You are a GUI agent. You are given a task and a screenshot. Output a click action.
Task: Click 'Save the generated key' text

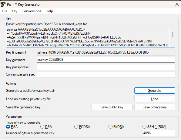(23, 107)
